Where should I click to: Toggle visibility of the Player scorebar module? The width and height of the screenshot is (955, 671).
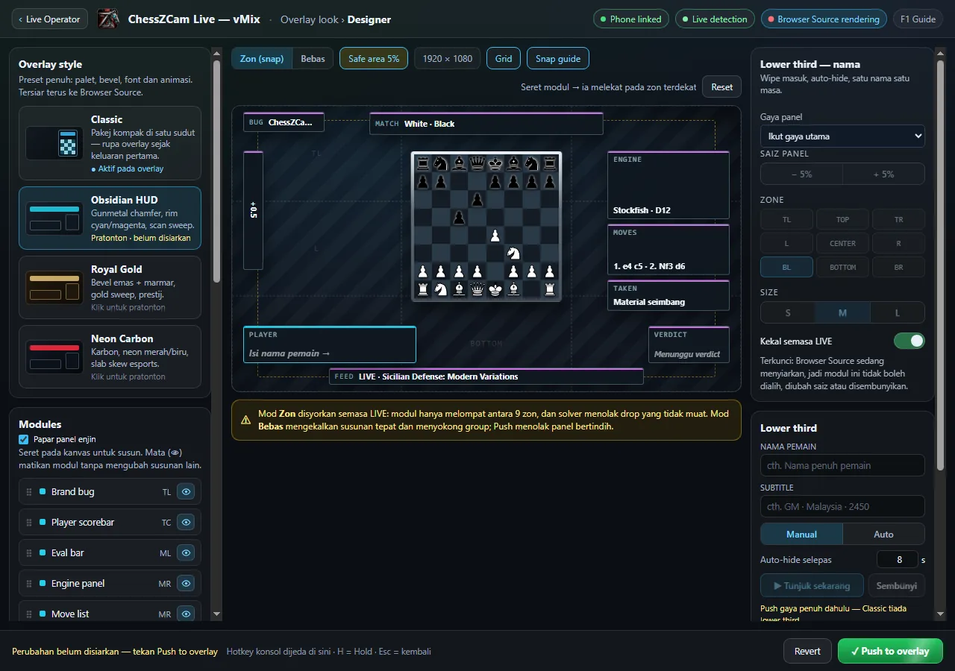point(186,523)
